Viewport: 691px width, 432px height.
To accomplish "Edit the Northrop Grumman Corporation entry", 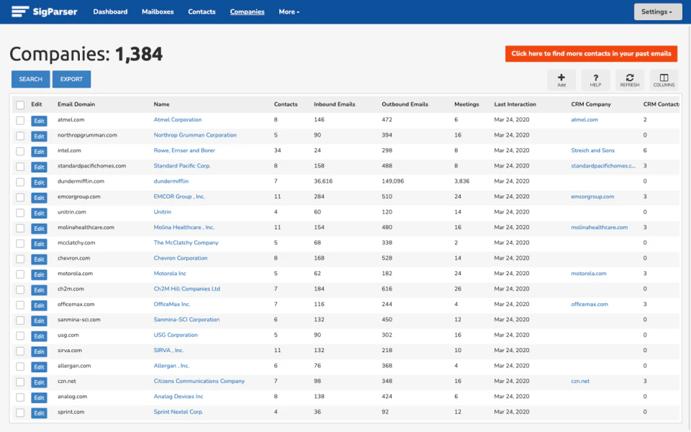I will tap(38, 136).
